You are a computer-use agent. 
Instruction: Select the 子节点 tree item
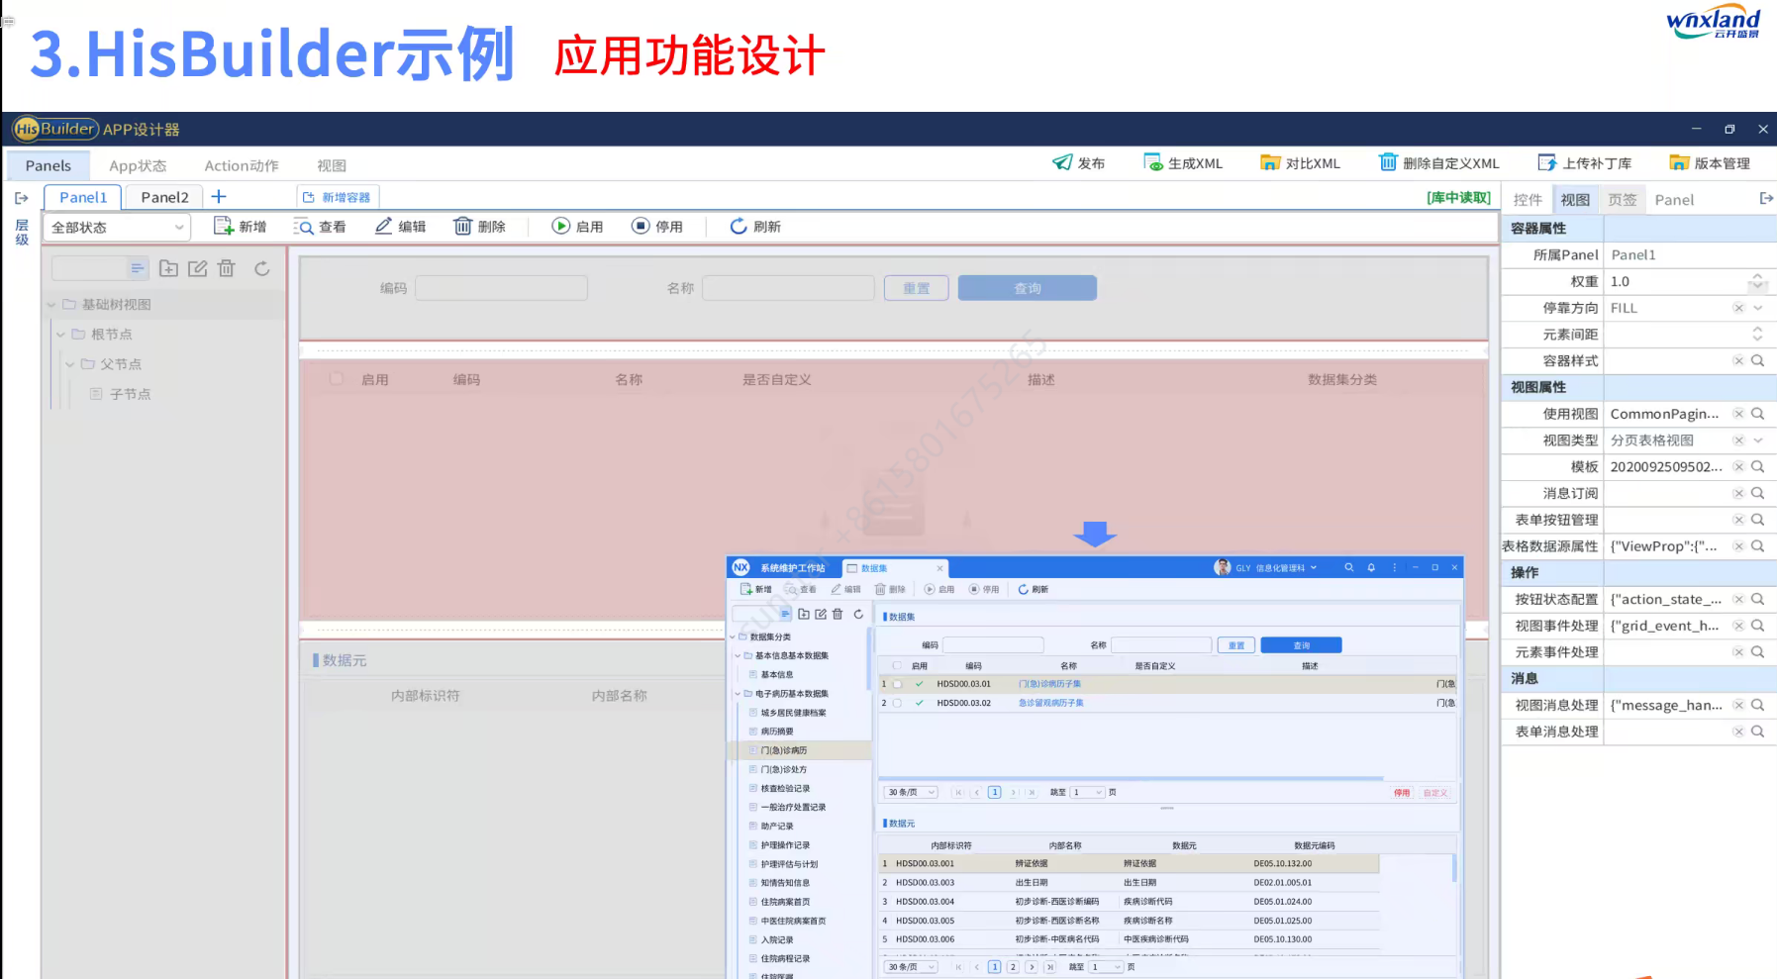(x=121, y=394)
